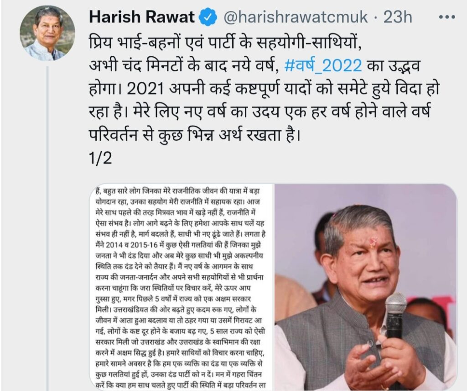Screen dimensions: 467x391
Task: Open the hashtag #वर्ष_2022
Action: pyautogui.click(x=323, y=66)
